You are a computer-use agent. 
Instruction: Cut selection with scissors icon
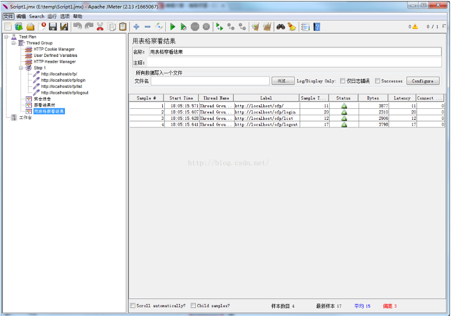(x=100, y=27)
